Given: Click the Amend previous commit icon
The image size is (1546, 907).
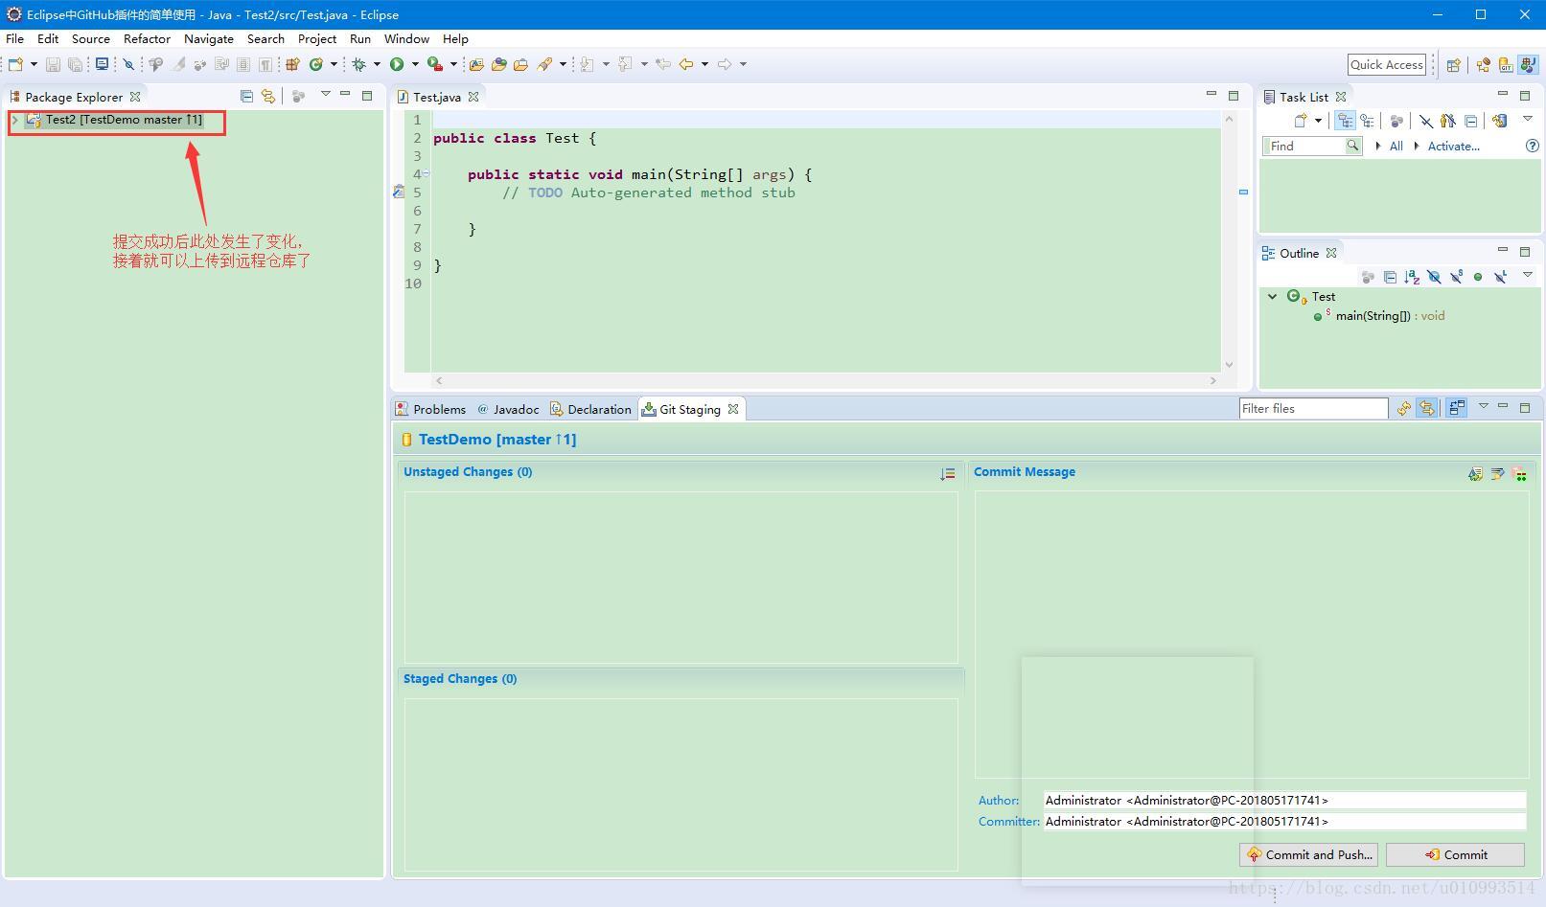Looking at the screenshot, I should coord(1475,473).
